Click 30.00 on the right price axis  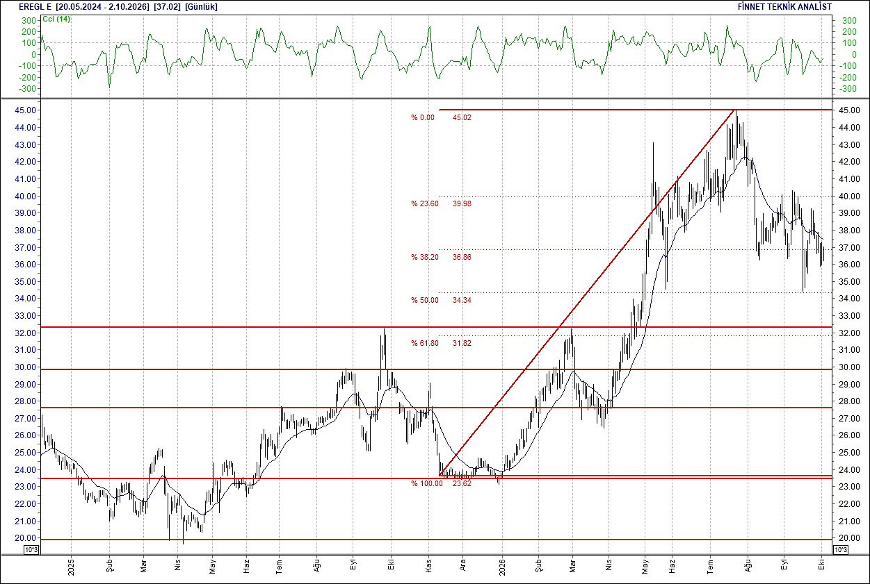tap(850, 367)
